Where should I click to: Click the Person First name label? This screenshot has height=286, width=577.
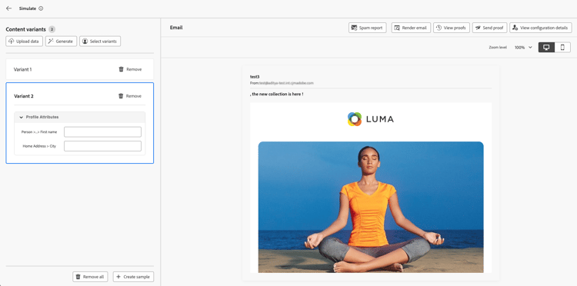pos(39,132)
